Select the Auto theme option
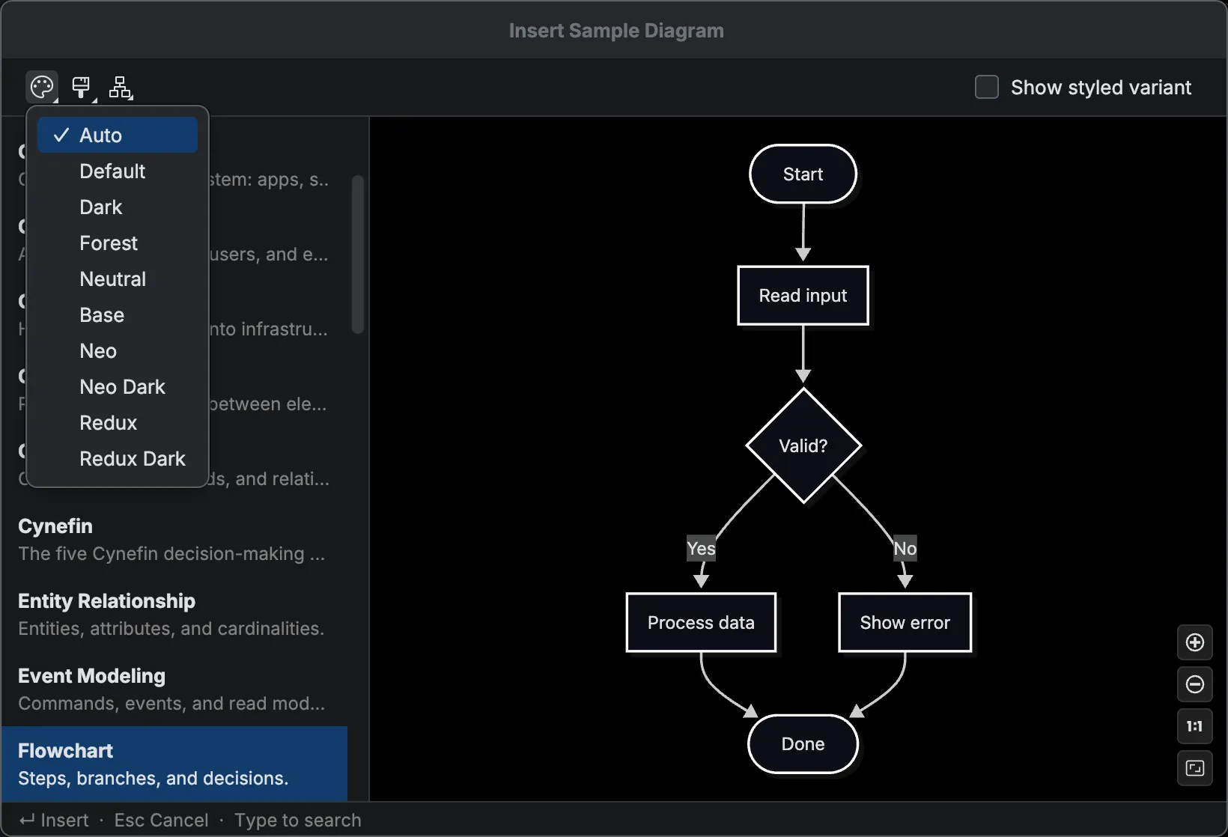The width and height of the screenshot is (1228, 837). pos(118,135)
